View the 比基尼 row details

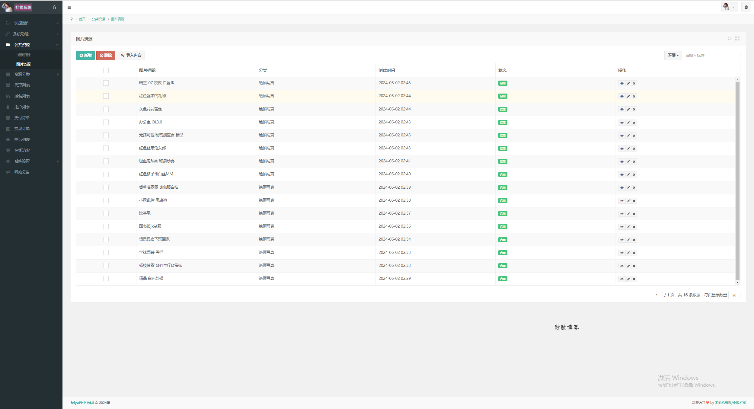(621, 214)
